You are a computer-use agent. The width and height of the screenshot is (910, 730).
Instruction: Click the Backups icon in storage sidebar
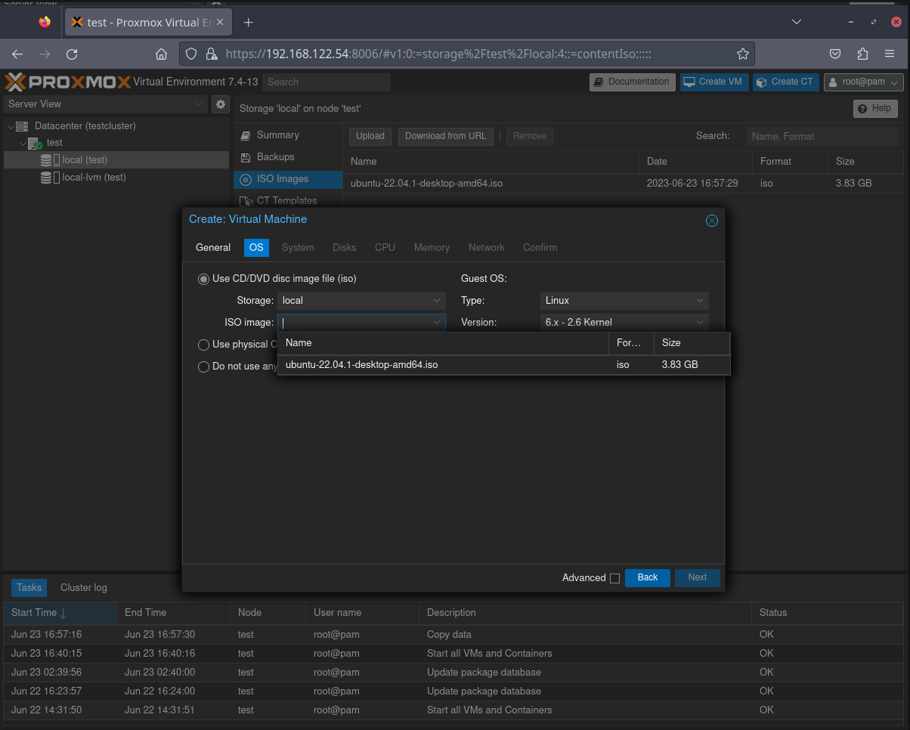[245, 156]
